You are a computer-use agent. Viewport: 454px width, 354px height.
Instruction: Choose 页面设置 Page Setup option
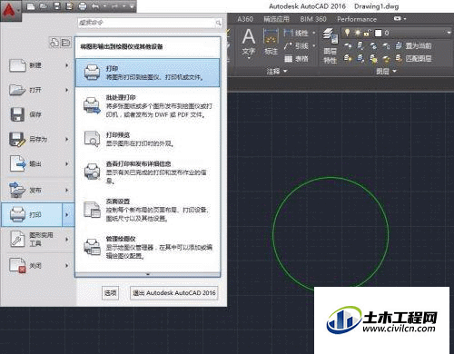coord(147,210)
